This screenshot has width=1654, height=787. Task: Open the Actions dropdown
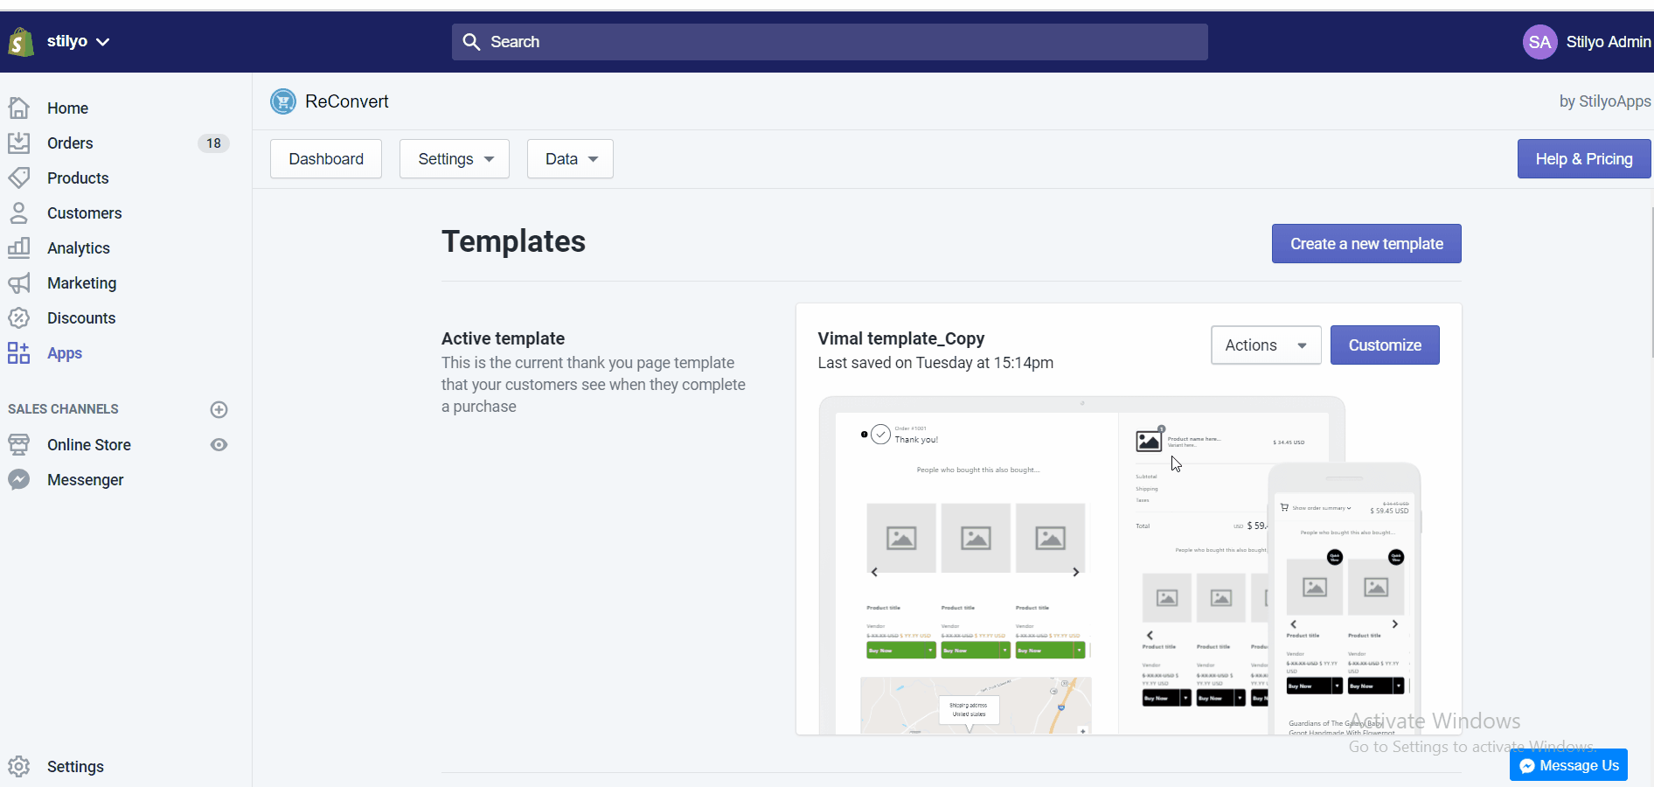(1266, 345)
